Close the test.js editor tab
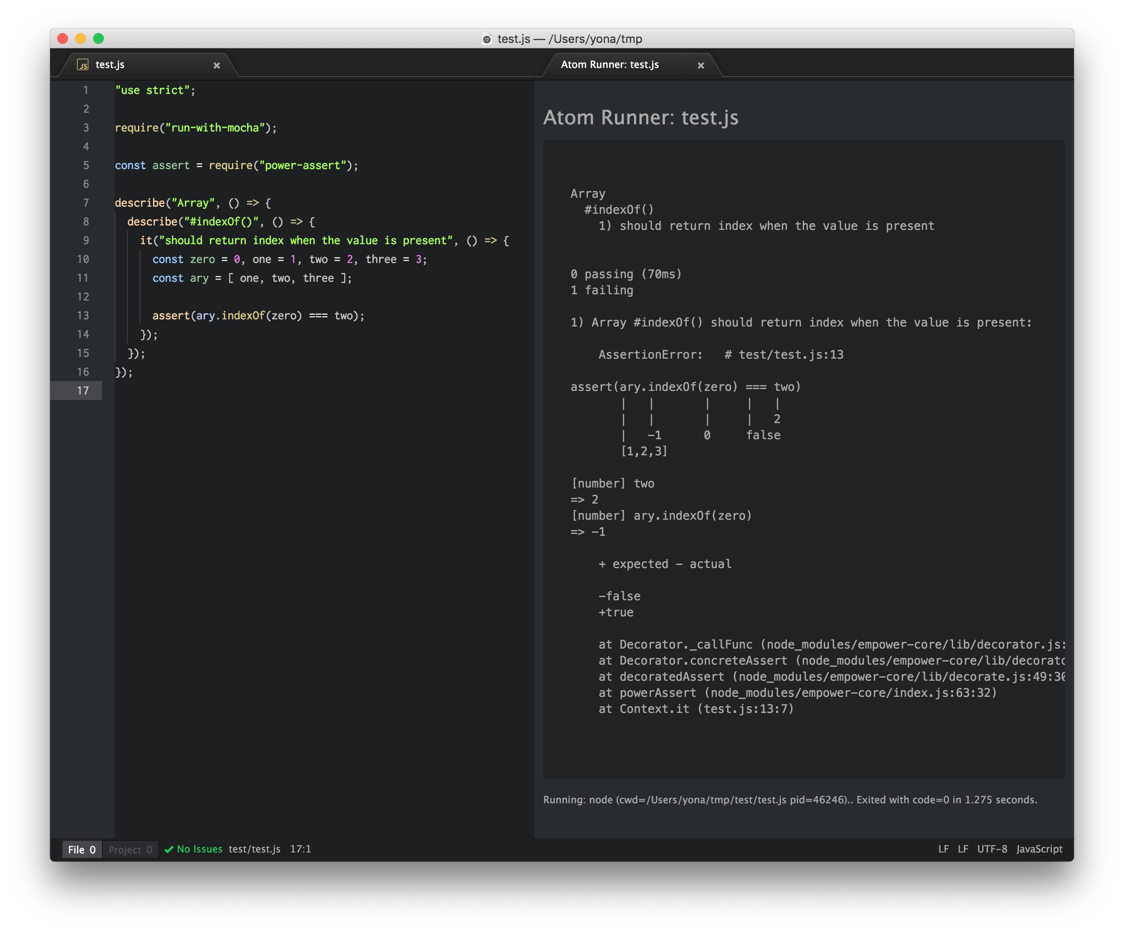1124x933 pixels. [217, 65]
